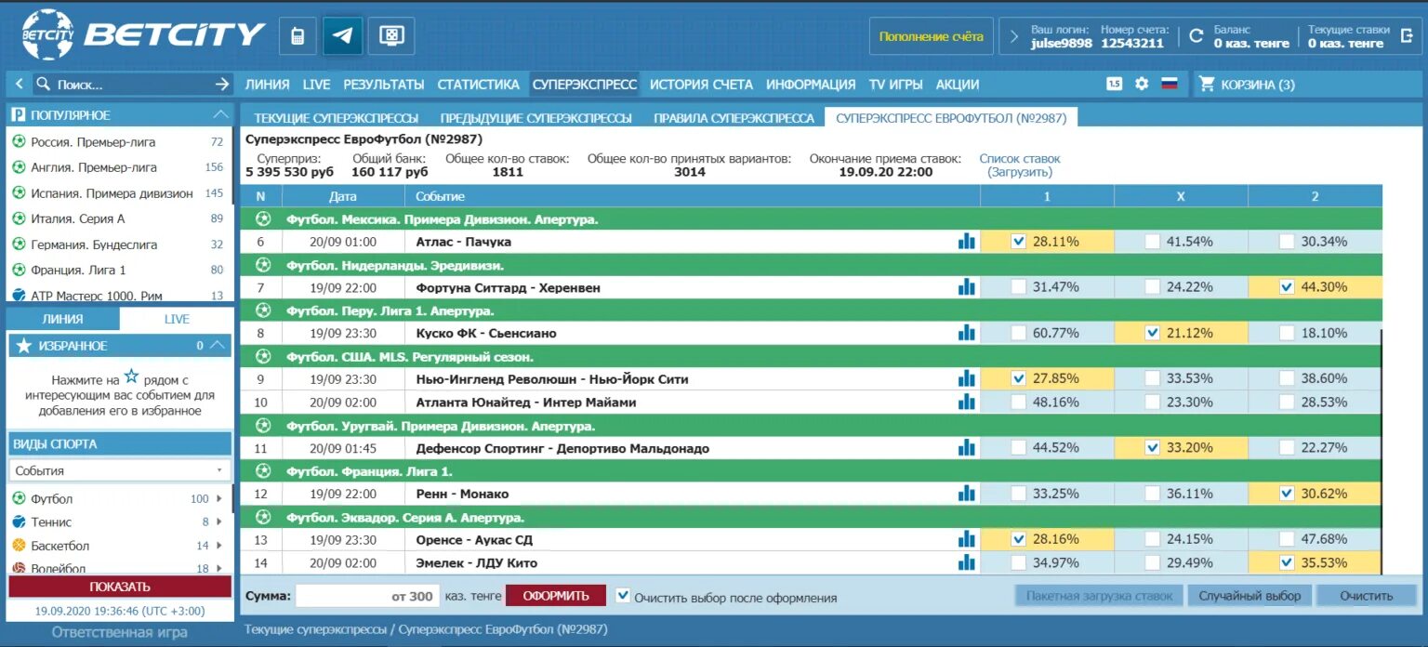1428x647 pixels.
Task: Check outcome 1 for Фортуна Ситтард - Херенвен
Action: (x=1019, y=287)
